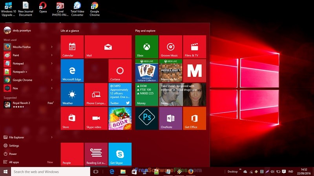Click the Get Skype tile
The image size is (314, 176).
click(120, 154)
